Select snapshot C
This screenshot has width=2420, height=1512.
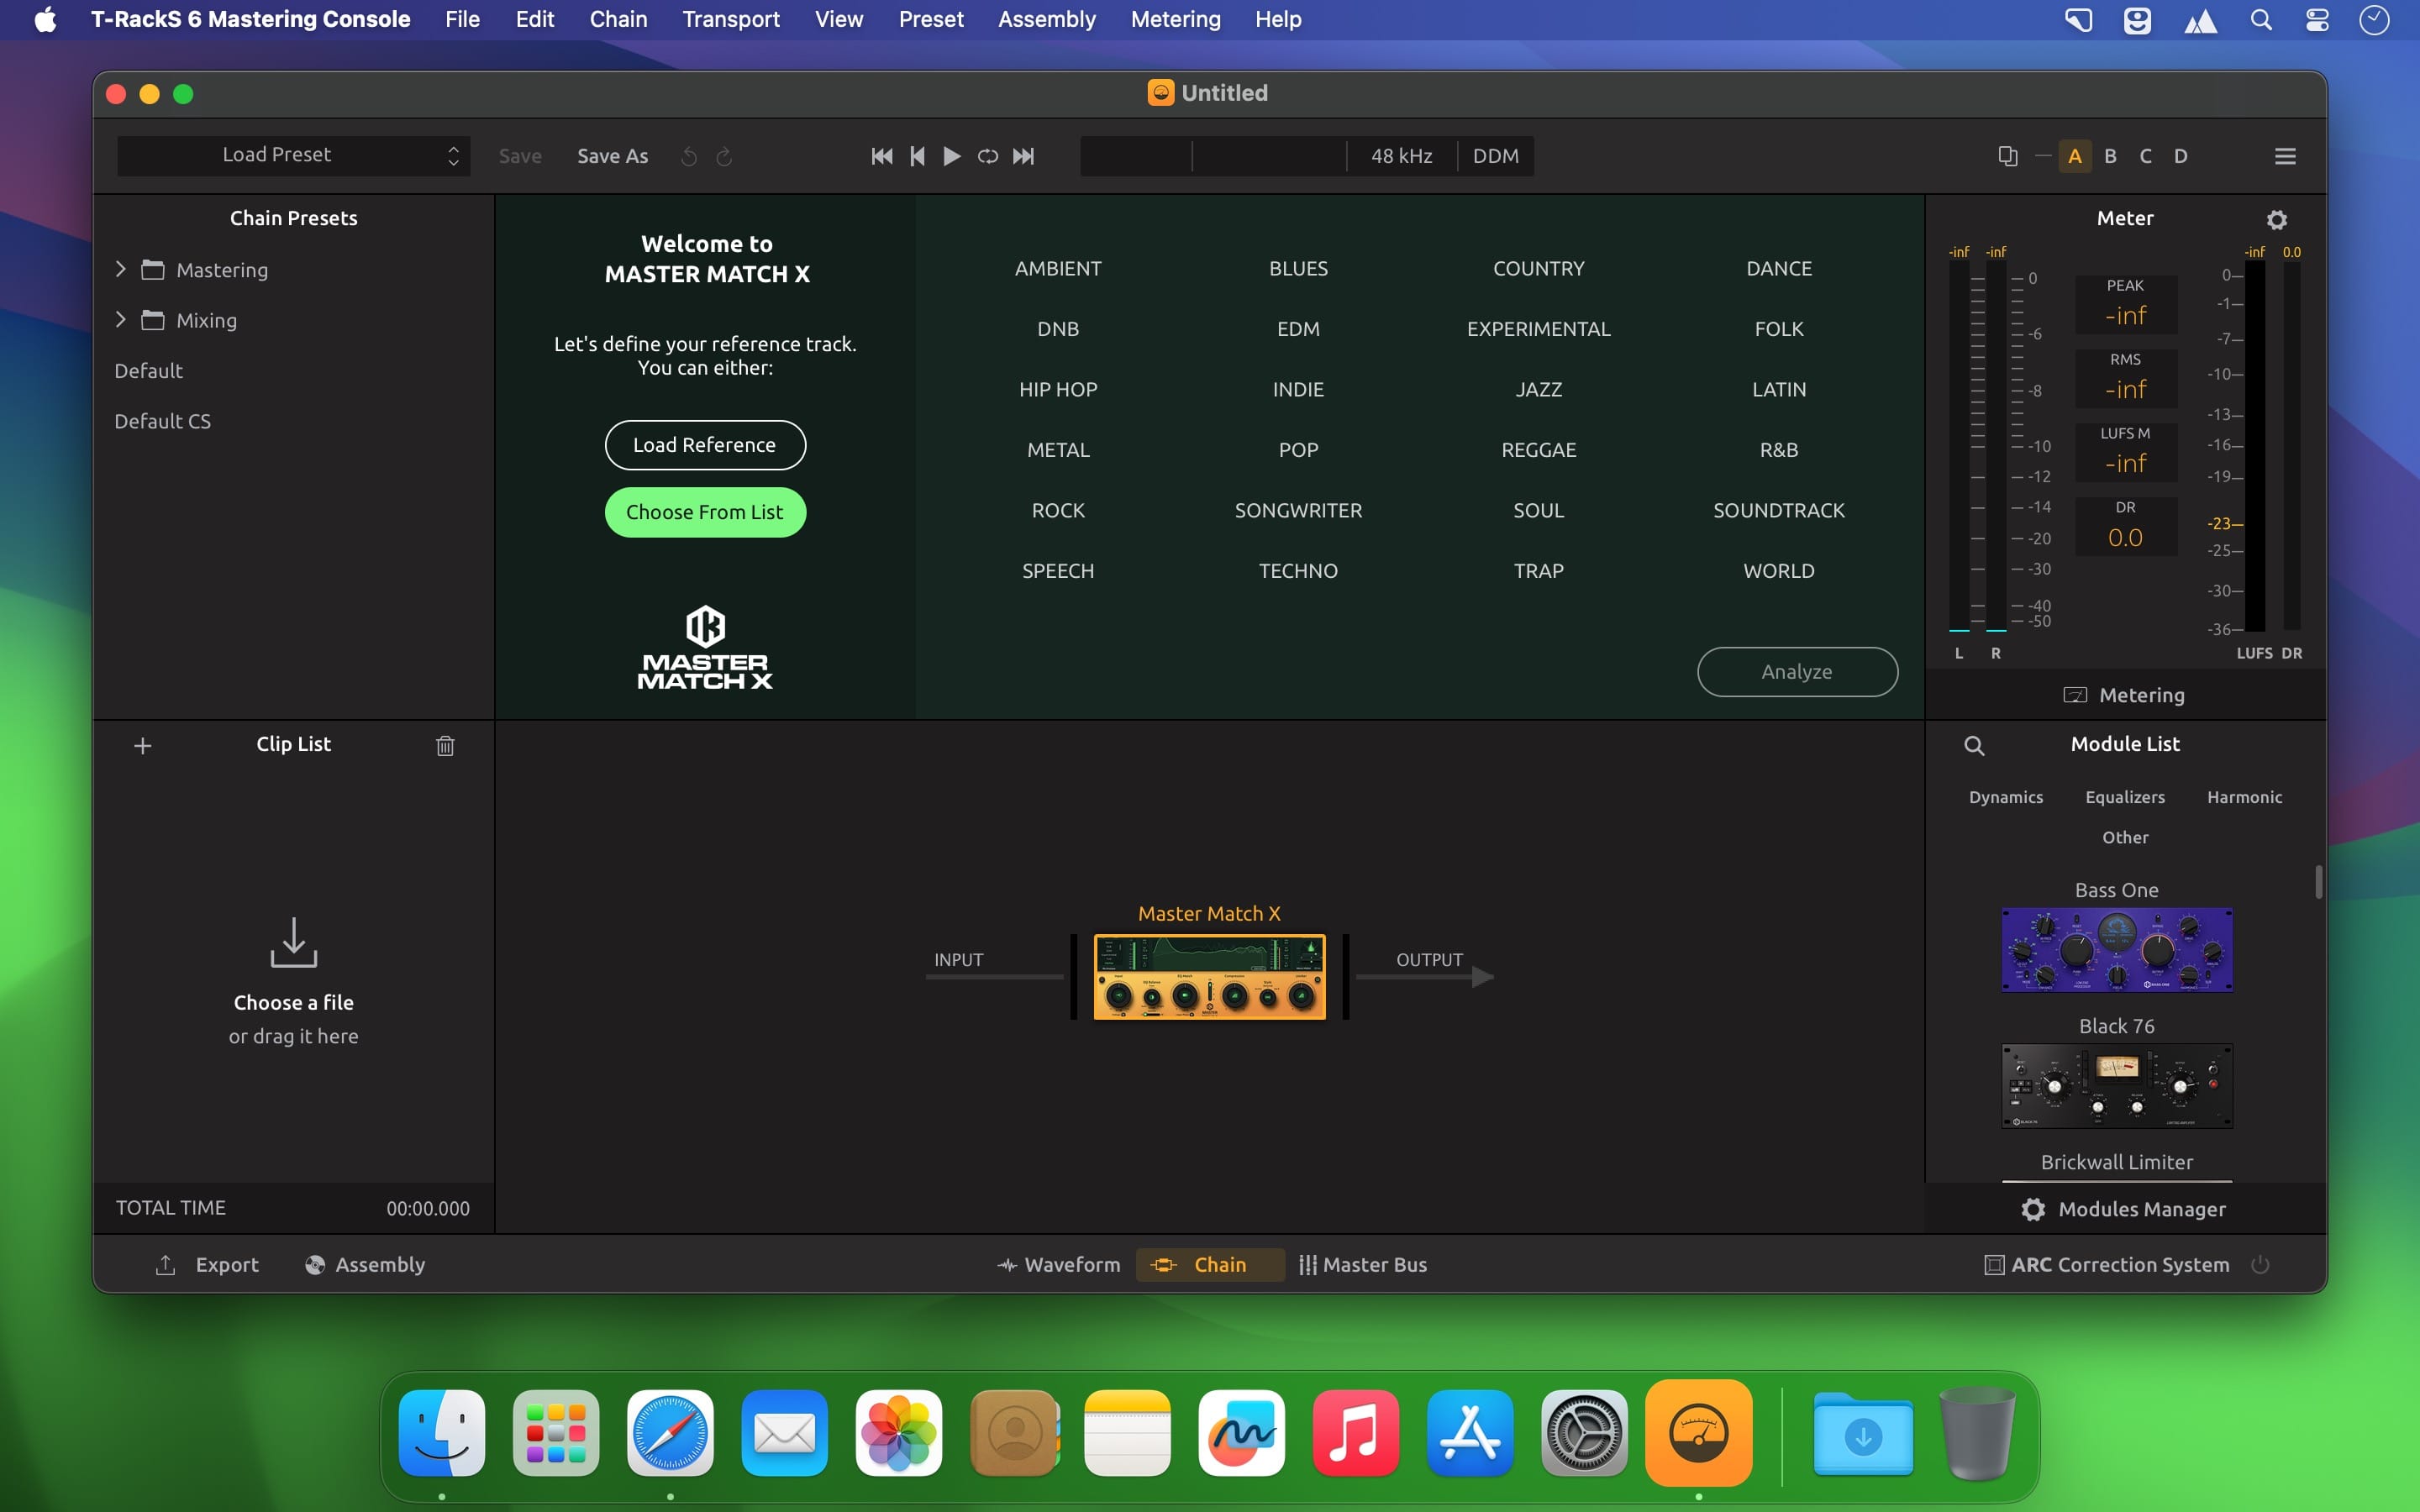coord(2145,156)
